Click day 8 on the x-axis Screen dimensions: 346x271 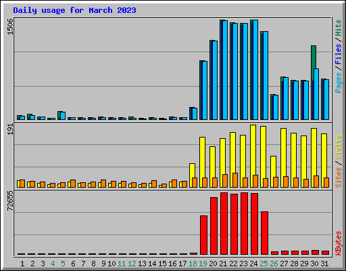coord(93,264)
